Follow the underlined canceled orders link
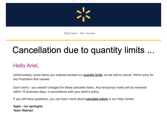This screenshot has width=167, height=114. [x=97, y=99]
